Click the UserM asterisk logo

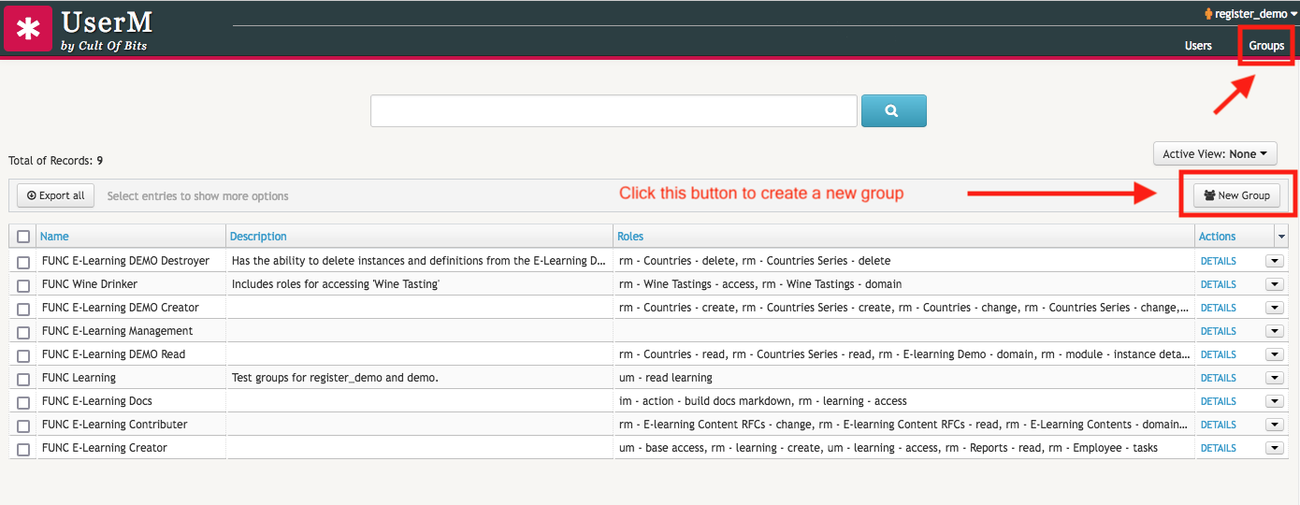(x=28, y=28)
